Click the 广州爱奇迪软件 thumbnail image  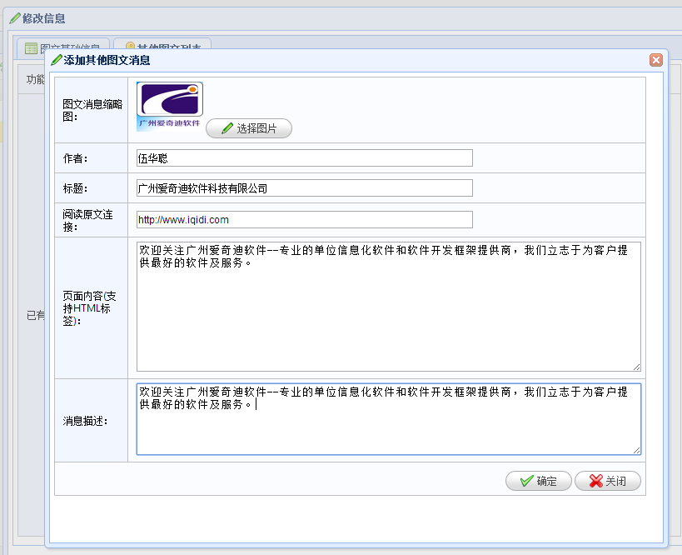coord(170,106)
